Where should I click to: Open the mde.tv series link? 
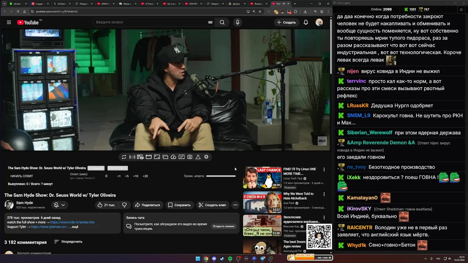(72, 222)
